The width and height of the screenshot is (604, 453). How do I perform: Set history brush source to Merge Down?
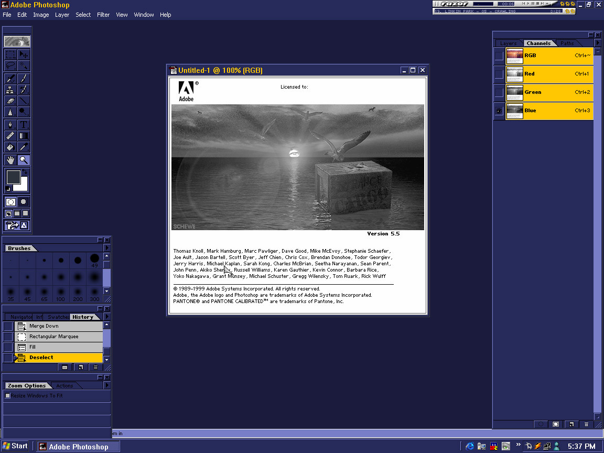[x=8, y=326]
